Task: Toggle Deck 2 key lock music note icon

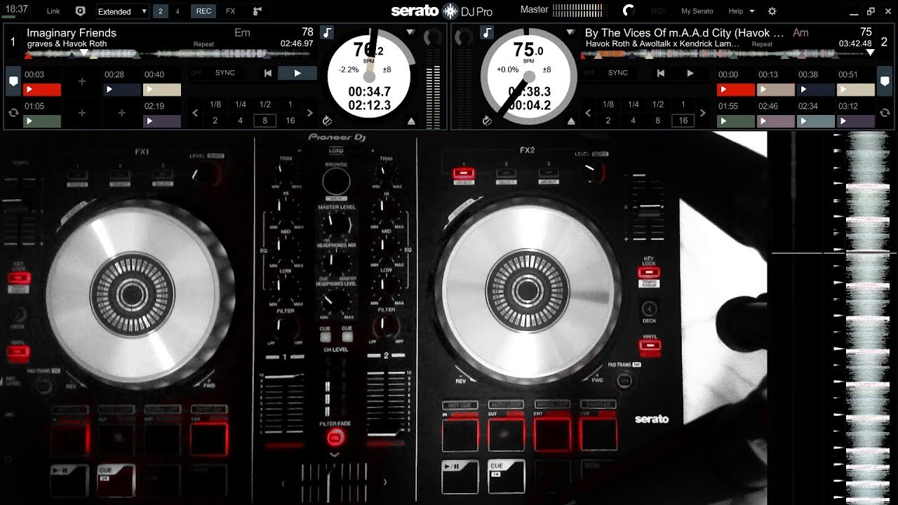Action: [488, 32]
